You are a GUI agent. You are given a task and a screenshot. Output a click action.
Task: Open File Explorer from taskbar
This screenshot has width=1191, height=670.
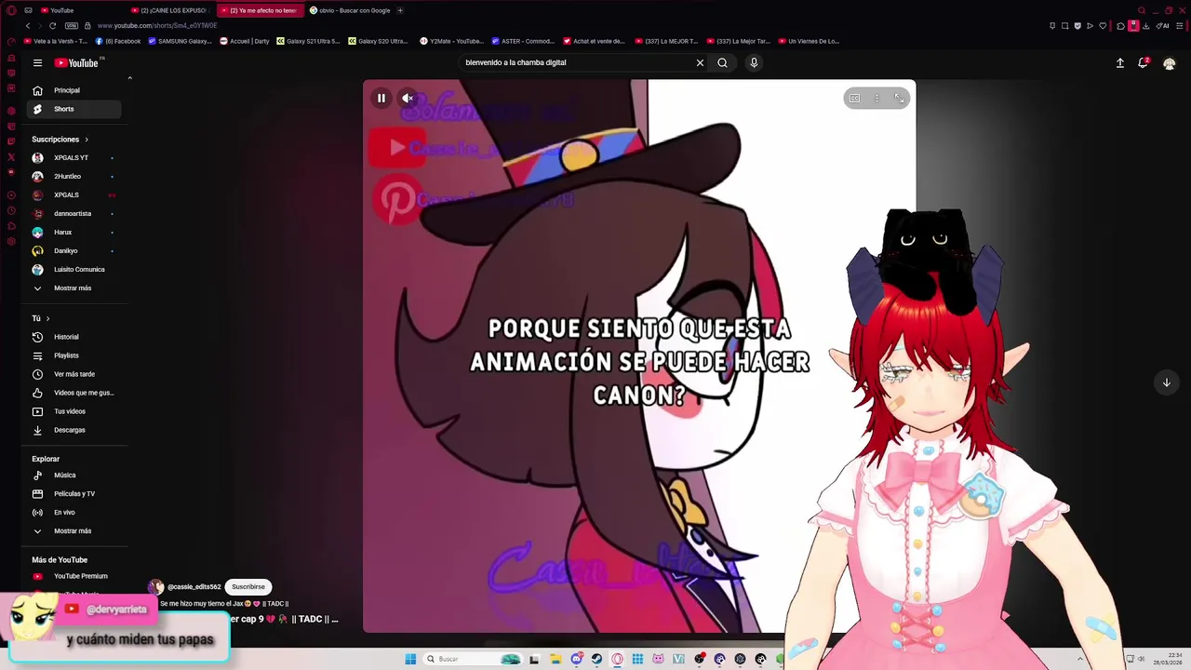(555, 659)
